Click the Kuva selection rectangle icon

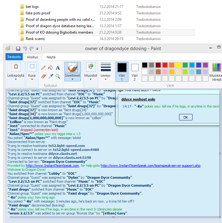point(32,67)
